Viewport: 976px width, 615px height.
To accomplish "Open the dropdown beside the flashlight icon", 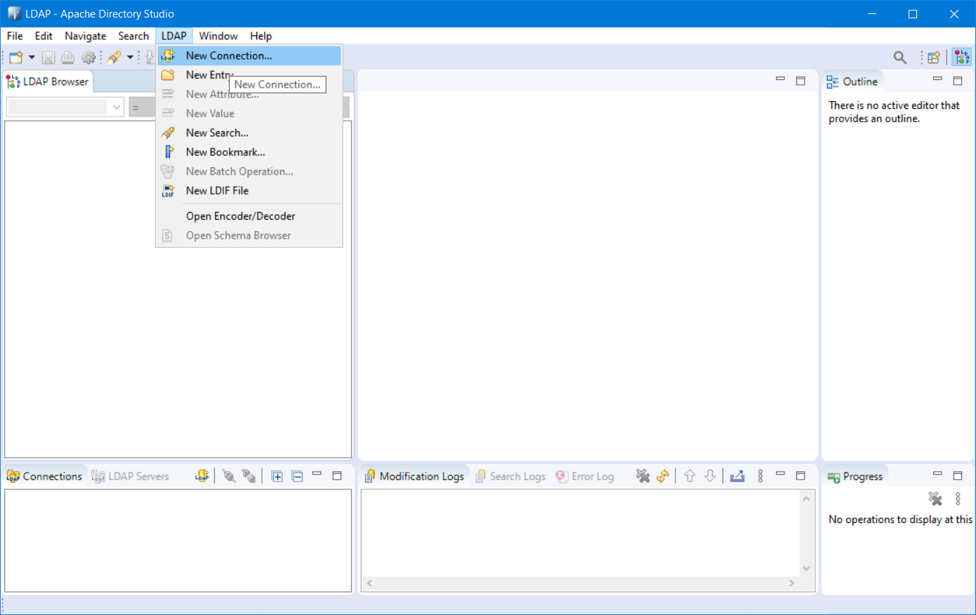I will [130, 58].
